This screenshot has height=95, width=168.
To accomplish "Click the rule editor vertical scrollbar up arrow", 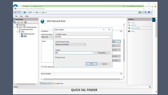I will pyautogui.click(x=124, y=25).
